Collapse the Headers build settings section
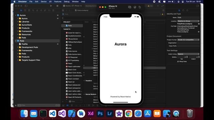 point(84,81)
